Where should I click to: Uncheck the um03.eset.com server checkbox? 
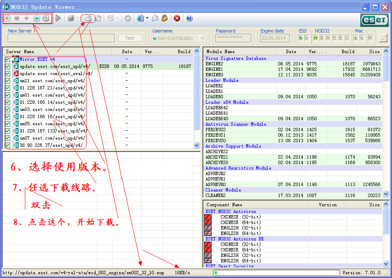tap(8, 109)
